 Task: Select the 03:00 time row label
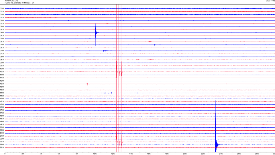[x=2, y=26]
